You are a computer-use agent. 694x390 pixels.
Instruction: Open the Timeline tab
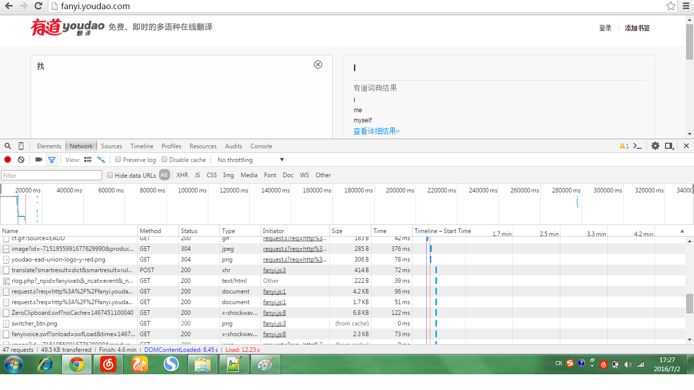click(x=142, y=146)
